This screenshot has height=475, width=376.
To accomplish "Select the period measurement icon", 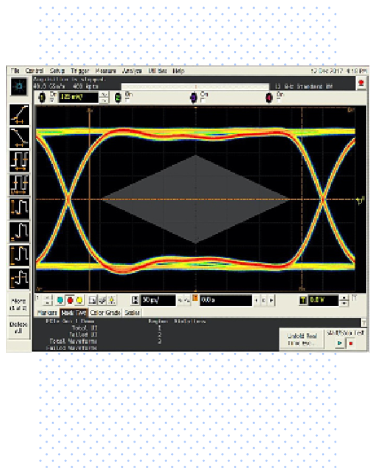I will [x=19, y=161].
